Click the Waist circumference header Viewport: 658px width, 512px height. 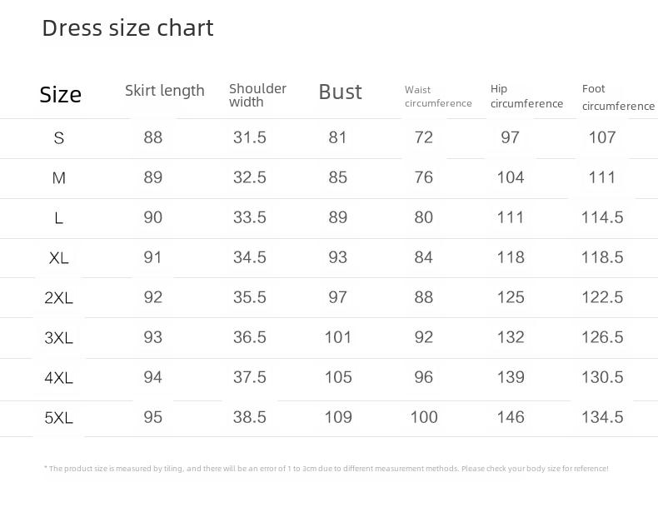(x=438, y=97)
